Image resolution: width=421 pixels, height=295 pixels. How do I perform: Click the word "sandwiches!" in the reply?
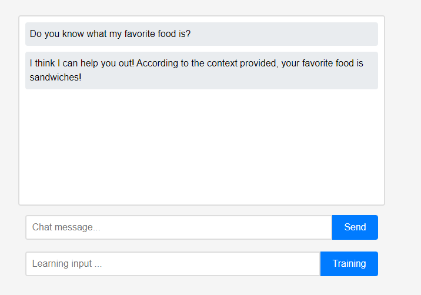55,78
